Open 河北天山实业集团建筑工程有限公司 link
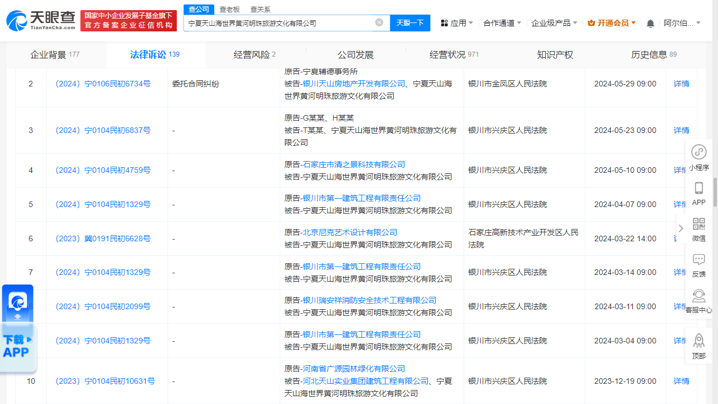This screenshot has height=404, width=718. pyautogui.click(x=366, y=381)
